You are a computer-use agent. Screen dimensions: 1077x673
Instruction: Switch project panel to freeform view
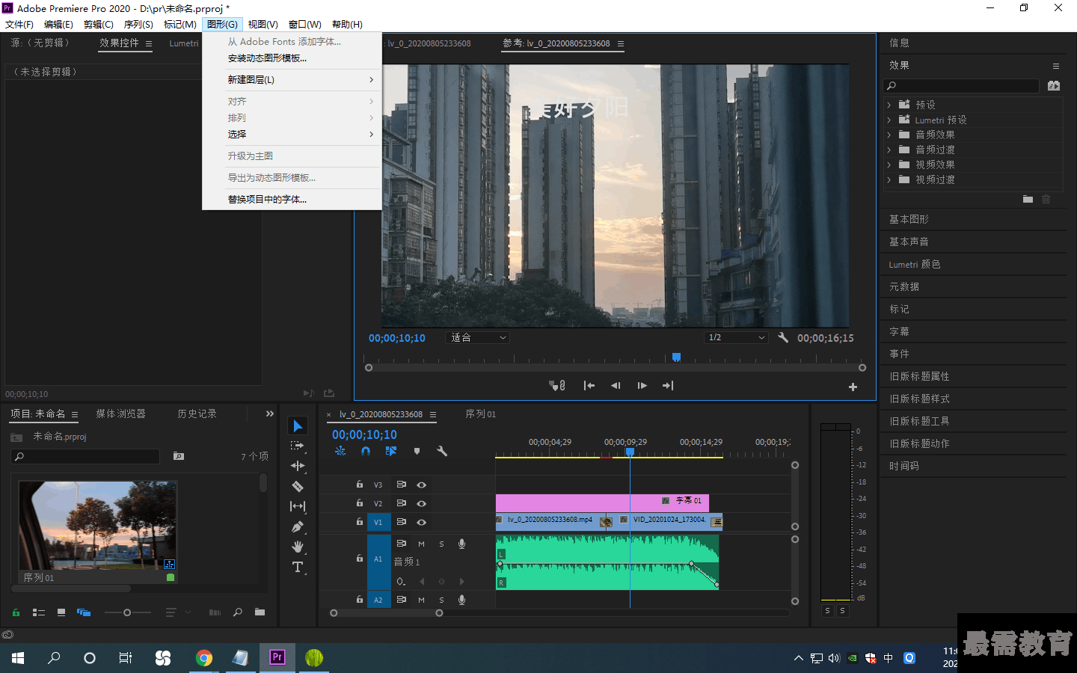[84, 612]
